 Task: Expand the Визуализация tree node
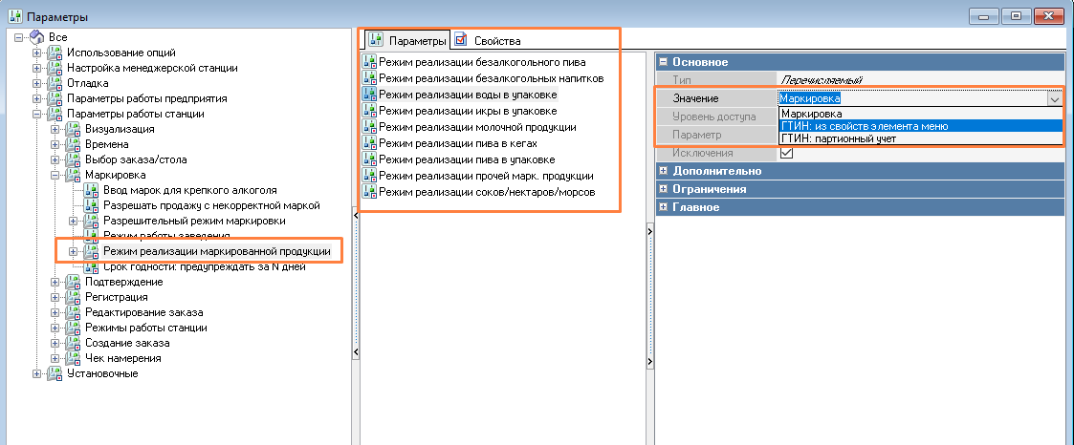55,129
